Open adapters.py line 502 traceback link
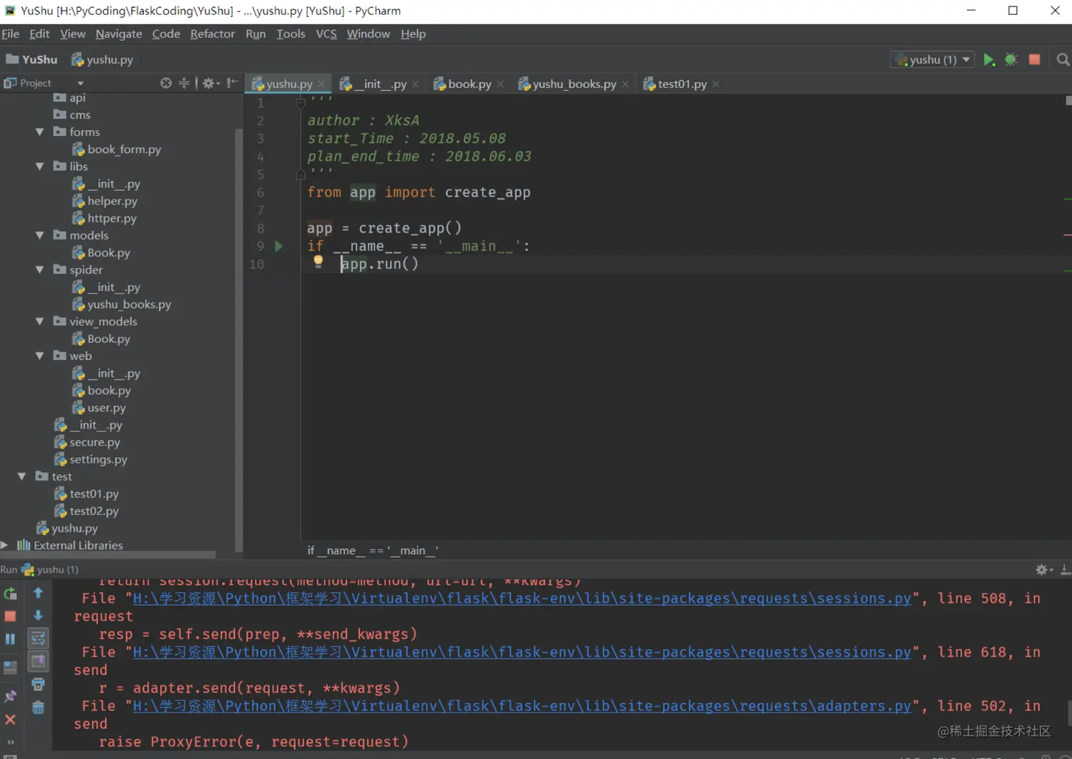1072x759 pixels. coord(522,707)
